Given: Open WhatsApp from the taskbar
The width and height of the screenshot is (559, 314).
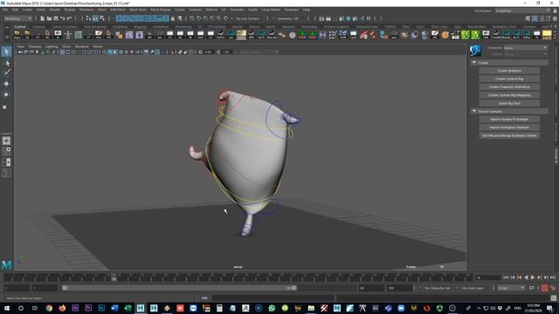Looking at the screenshot, I should [x=272, y=308].
